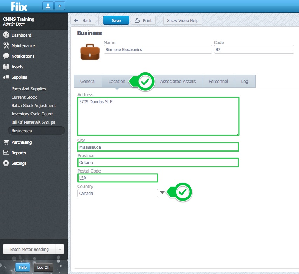The width and height of the screenshot is (299, 274).
Task: Click the Code input field
Action: coord(254,49)
